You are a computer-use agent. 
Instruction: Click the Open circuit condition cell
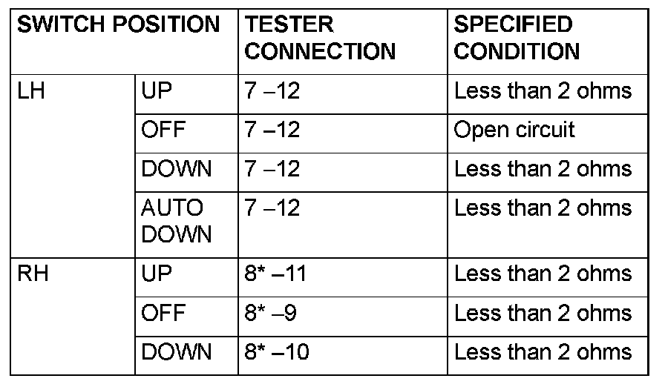[x=514, y=130]
